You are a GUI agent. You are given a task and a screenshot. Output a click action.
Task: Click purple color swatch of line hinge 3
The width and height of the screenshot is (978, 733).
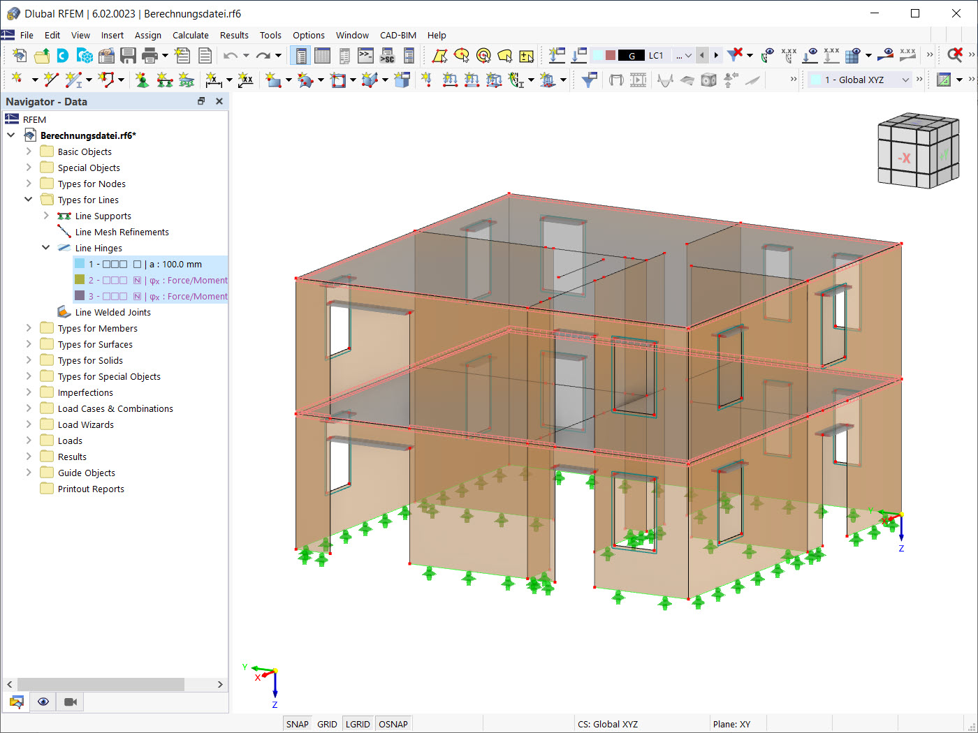pyautogui.click(x=80, y=296)
